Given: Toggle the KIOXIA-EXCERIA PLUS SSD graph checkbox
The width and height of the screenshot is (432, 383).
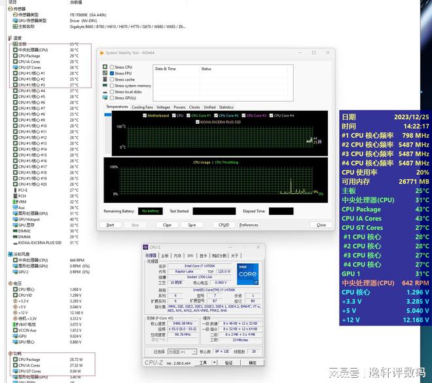Looking at the screenshot, I should click(197, 122).
